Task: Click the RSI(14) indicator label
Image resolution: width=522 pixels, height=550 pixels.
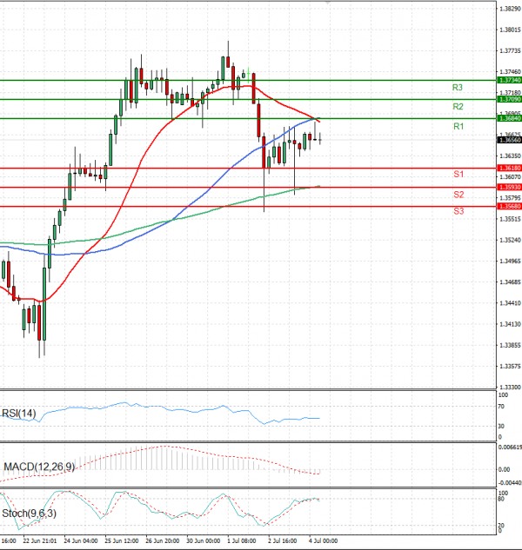Action: [19, 414]
